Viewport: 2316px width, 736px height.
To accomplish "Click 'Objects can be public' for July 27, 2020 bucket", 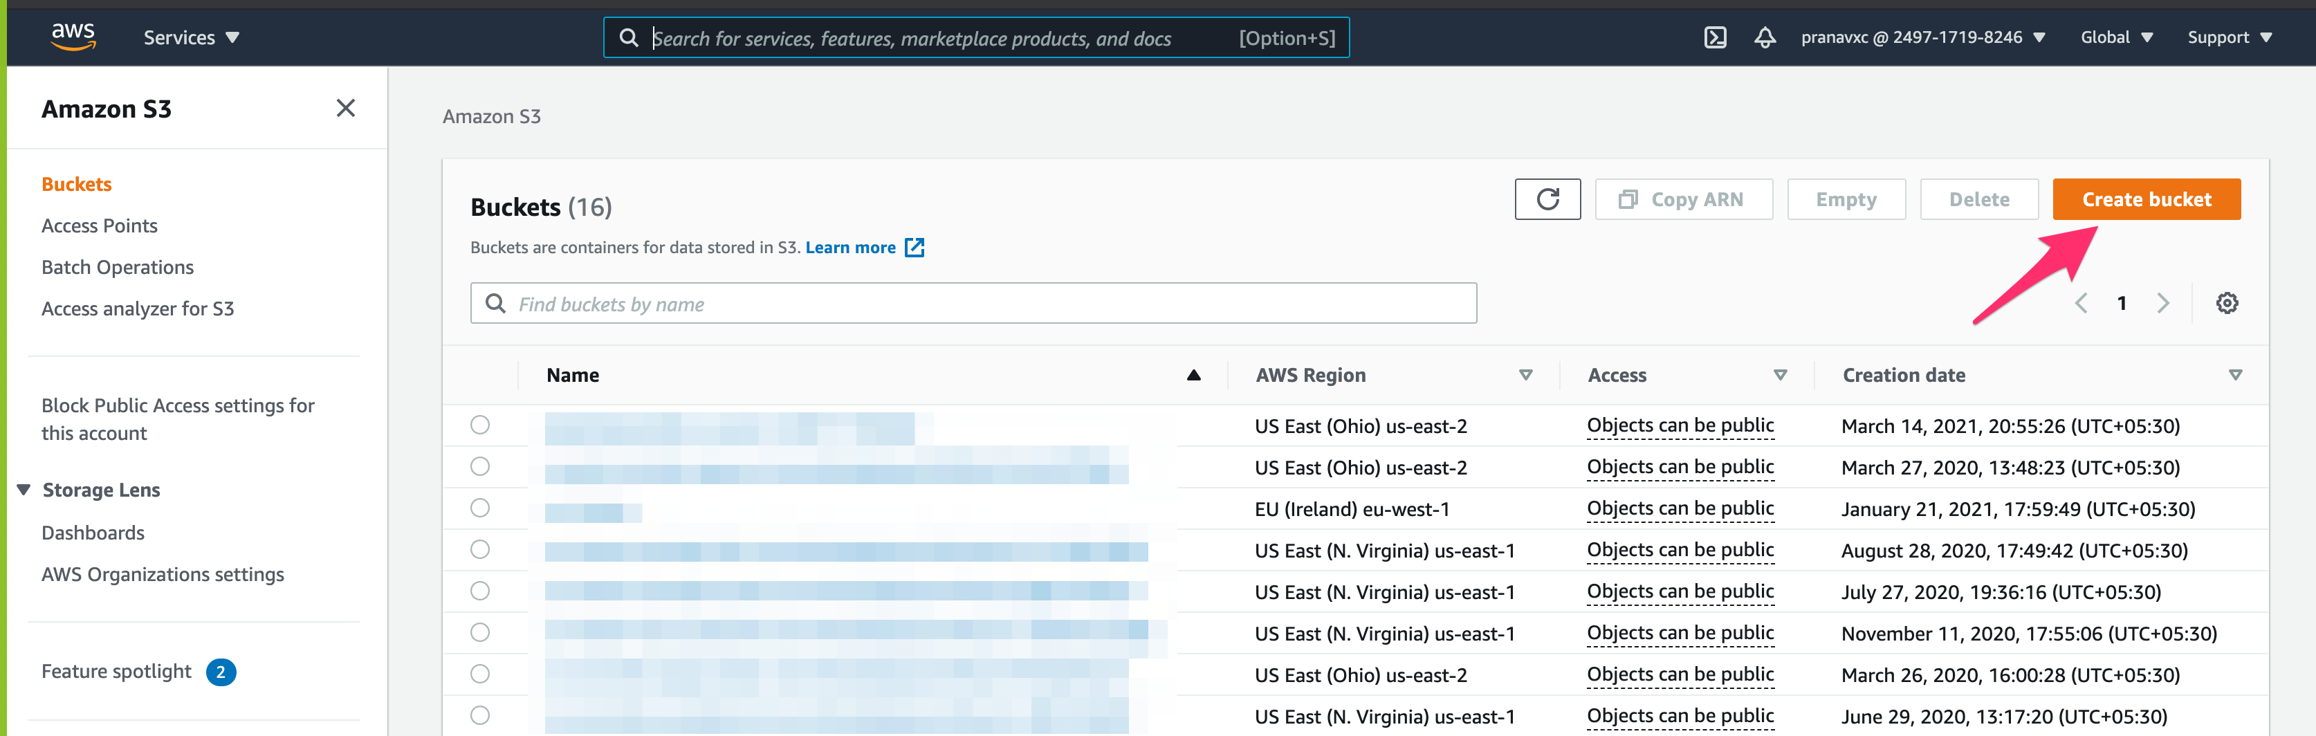I will (1680, 591).
